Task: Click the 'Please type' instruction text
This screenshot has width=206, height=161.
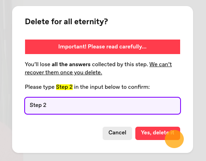Action: [40, 87]
